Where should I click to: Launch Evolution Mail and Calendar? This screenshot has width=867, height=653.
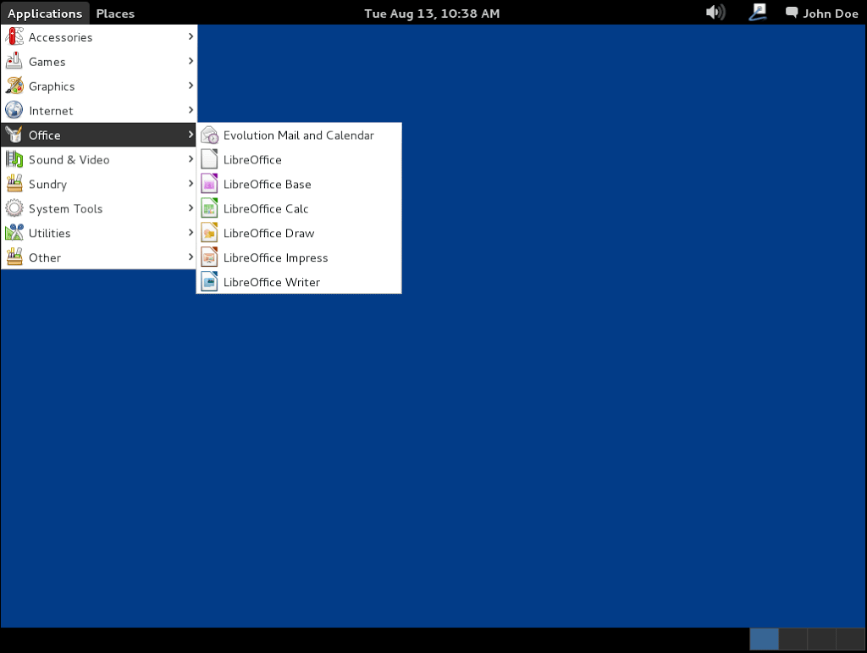tap(299, 135)
